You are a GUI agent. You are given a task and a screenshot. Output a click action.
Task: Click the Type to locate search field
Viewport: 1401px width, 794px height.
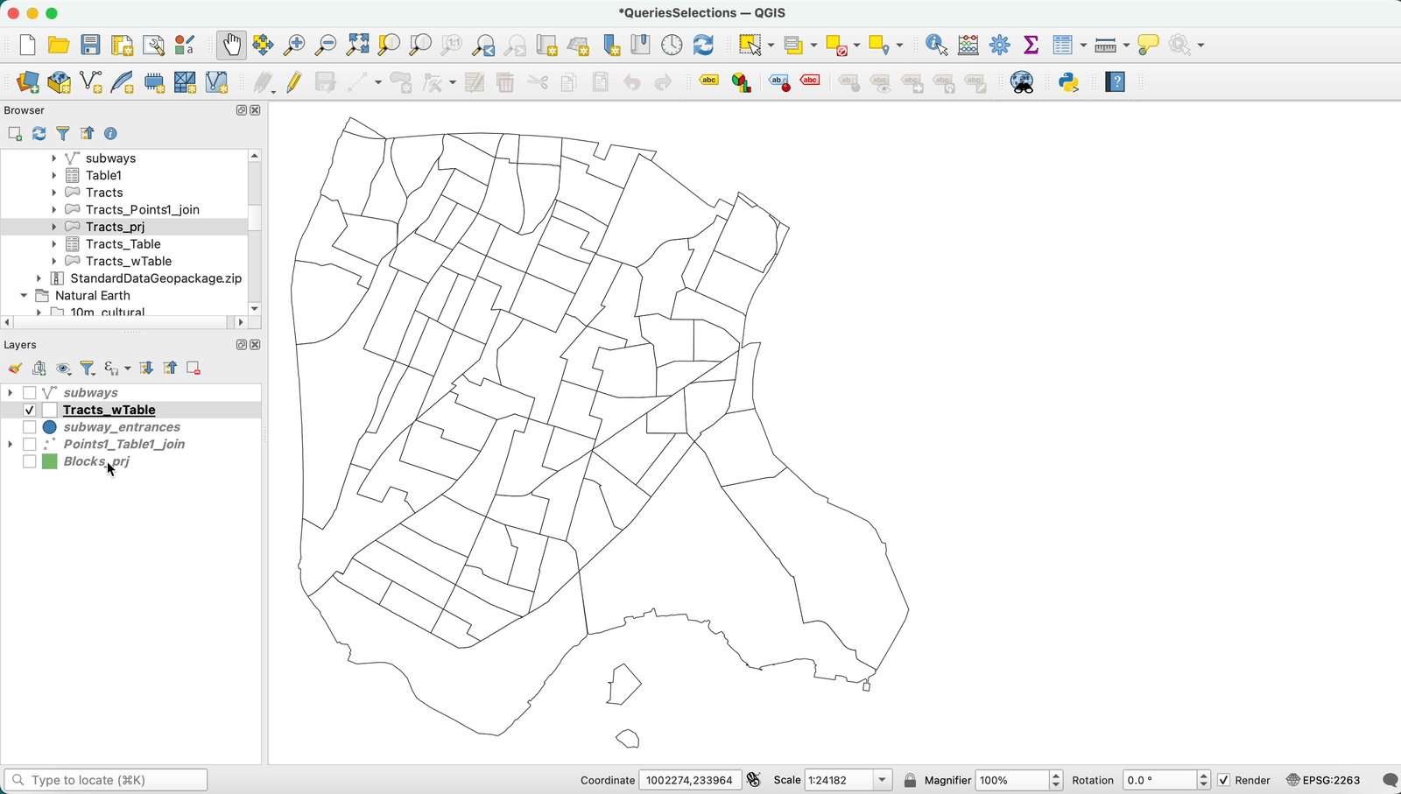click(105, 779)
